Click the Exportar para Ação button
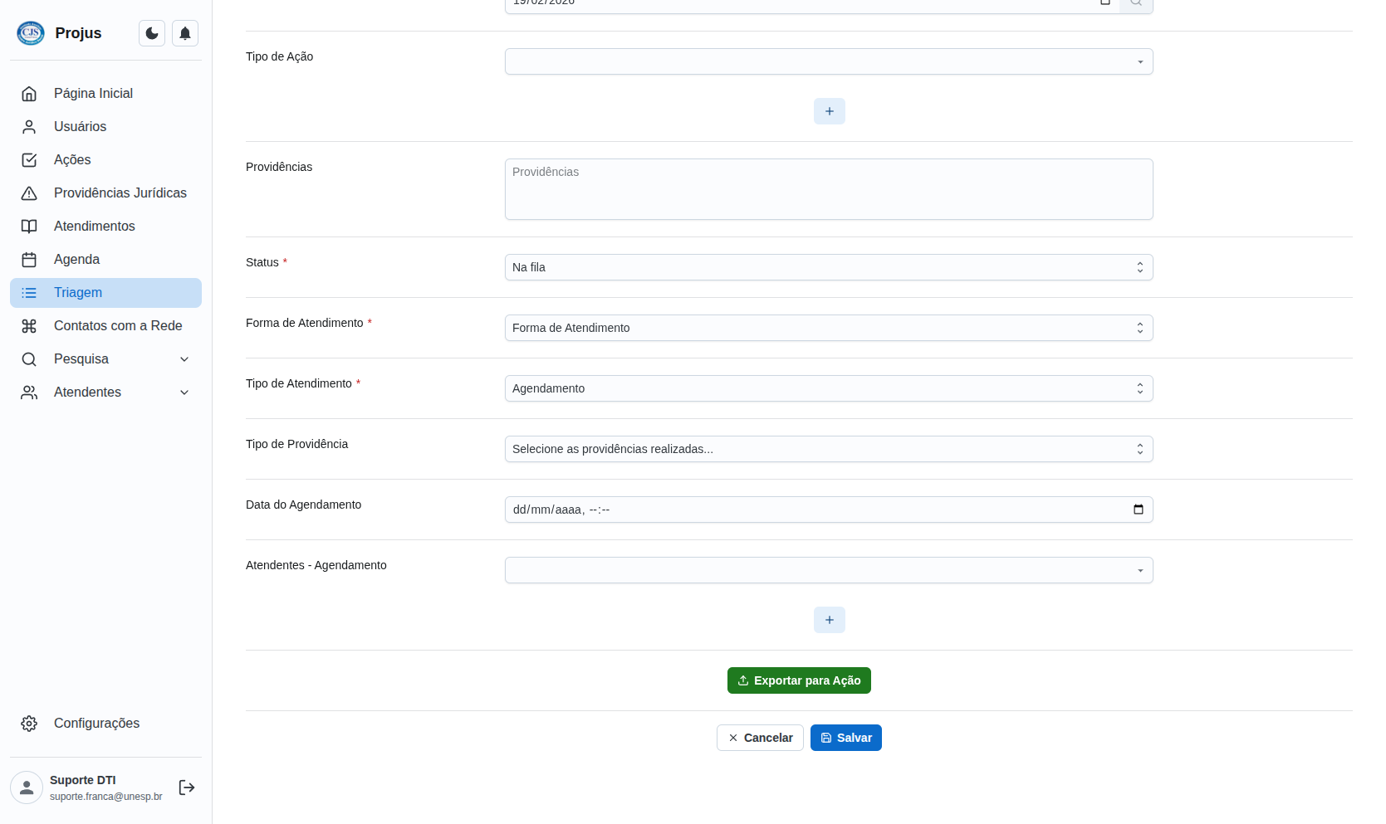 tap(799, 680)
